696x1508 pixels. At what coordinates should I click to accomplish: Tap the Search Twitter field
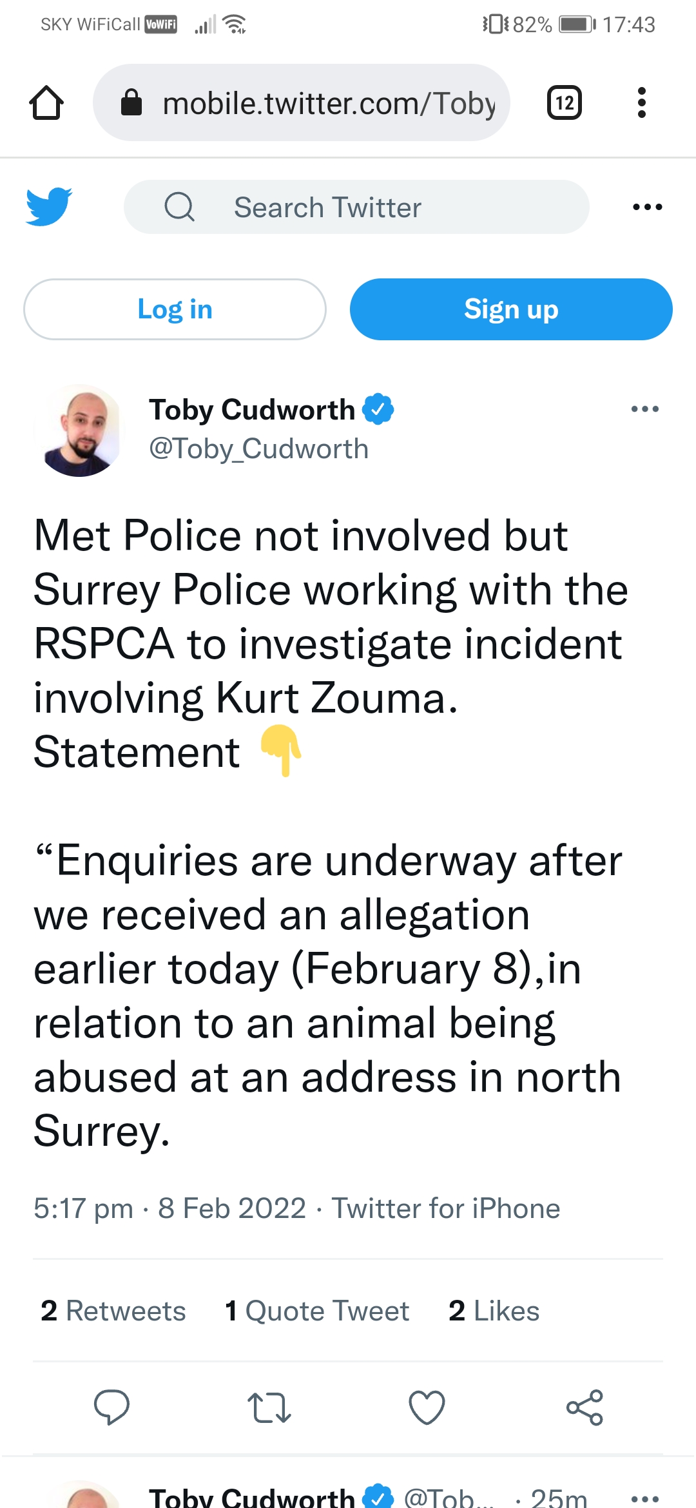tap(356, 207)
